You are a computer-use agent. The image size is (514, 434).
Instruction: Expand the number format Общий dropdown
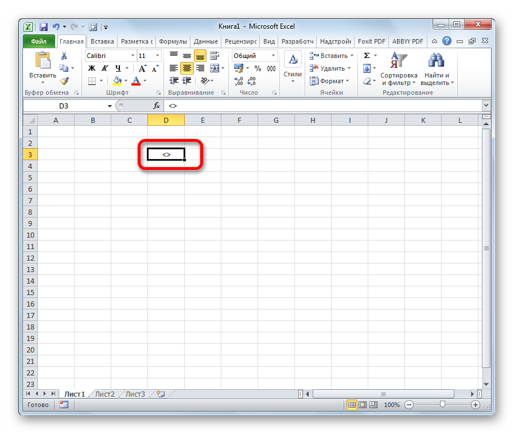273,56
